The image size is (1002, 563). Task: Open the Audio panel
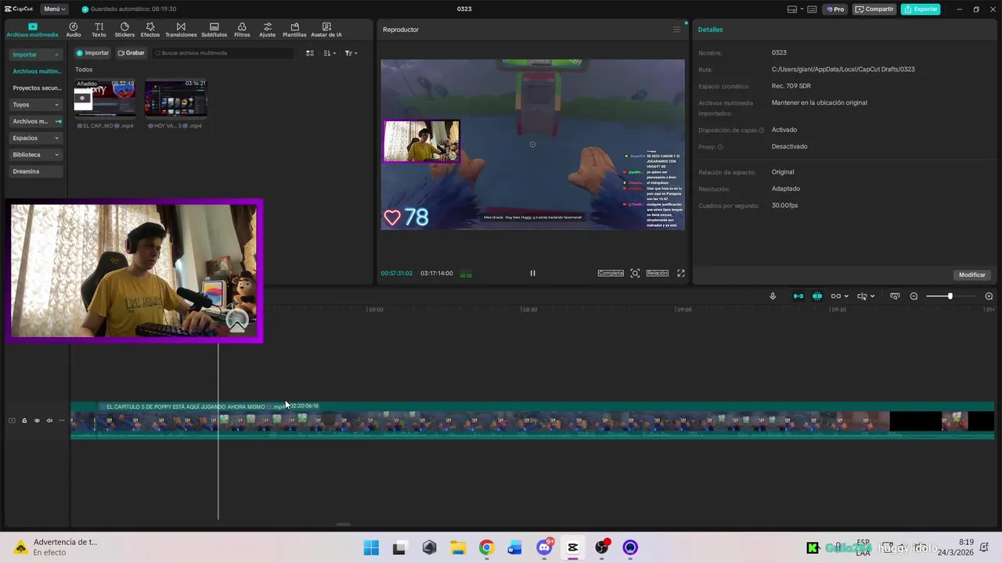pos(74,30)
